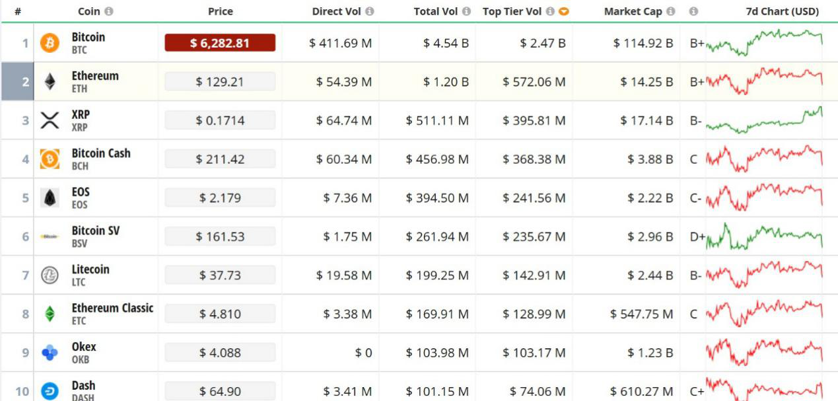The image size is (838, 401).
Task: Click the Top Tier Vol sort arrow
Action: click(x=563, y=11)
